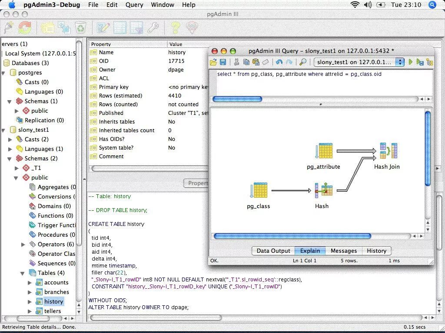Click the Wi-Fi status icon
The height and width of the screenshot is (333, 445).
(355, 5)
